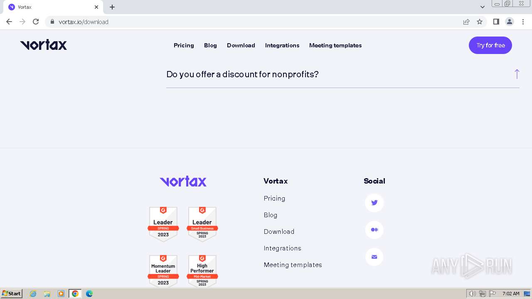Screen dimensions: 532x299
Task: Open a new tab with the plus icon
Action: 112,7
